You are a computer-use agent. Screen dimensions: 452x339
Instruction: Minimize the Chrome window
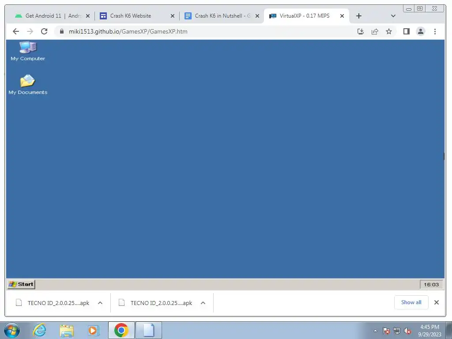pyautogui.click(x=408, y=9)
